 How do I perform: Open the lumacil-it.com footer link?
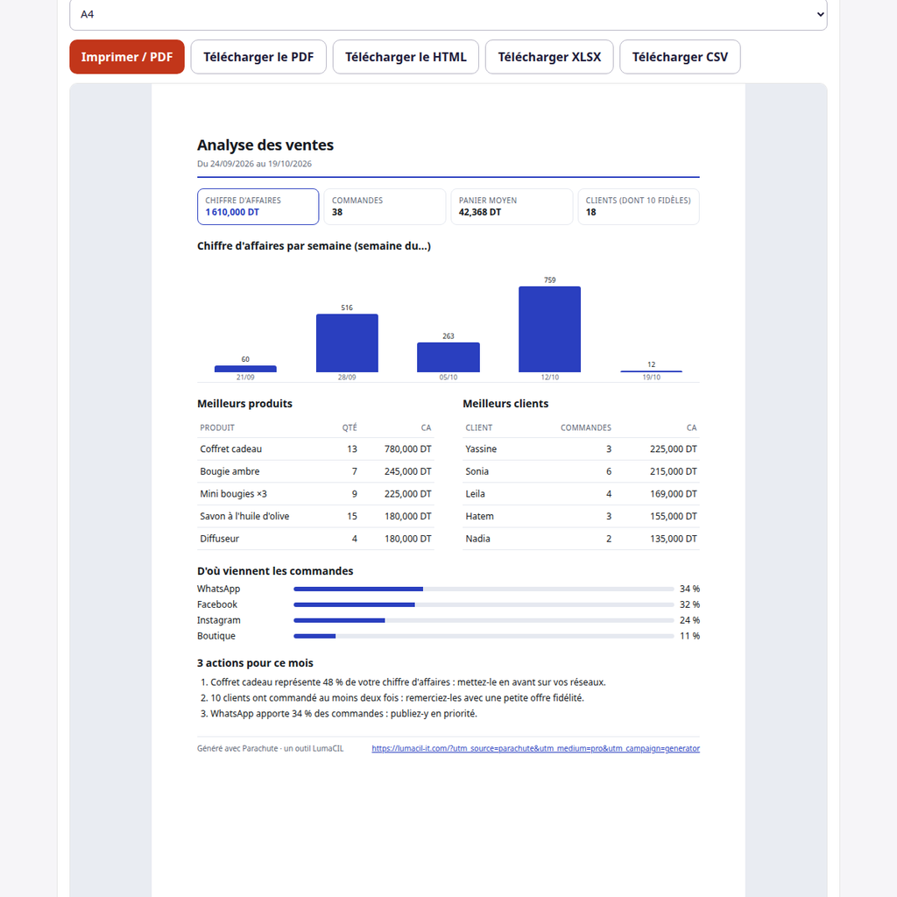coord(535,748)
